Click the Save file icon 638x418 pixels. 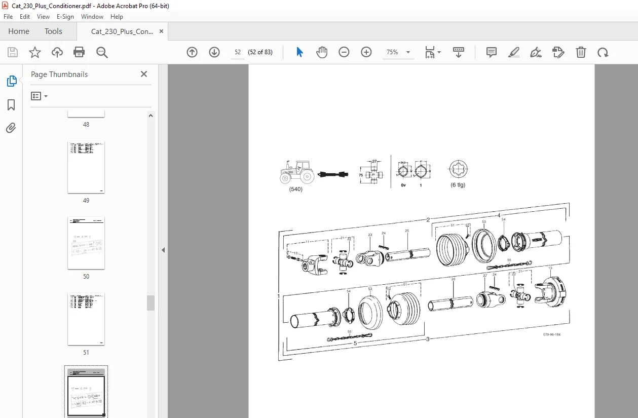[13, 52]
